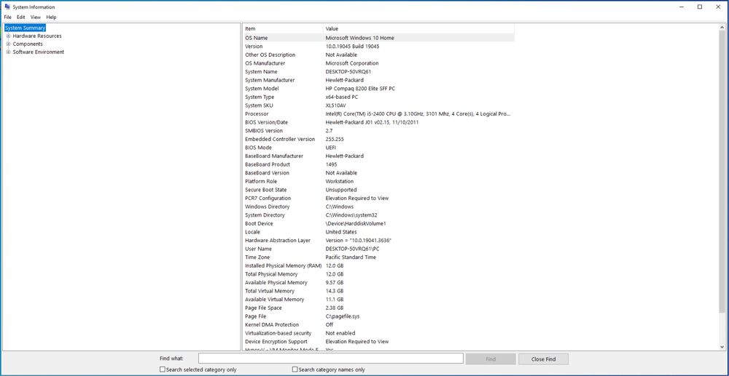729x376 pixels.
Task: Select System Summary in the tree
Action: [25, 28]
